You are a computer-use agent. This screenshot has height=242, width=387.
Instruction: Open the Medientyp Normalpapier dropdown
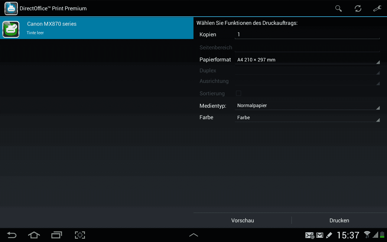pos(307,106)
